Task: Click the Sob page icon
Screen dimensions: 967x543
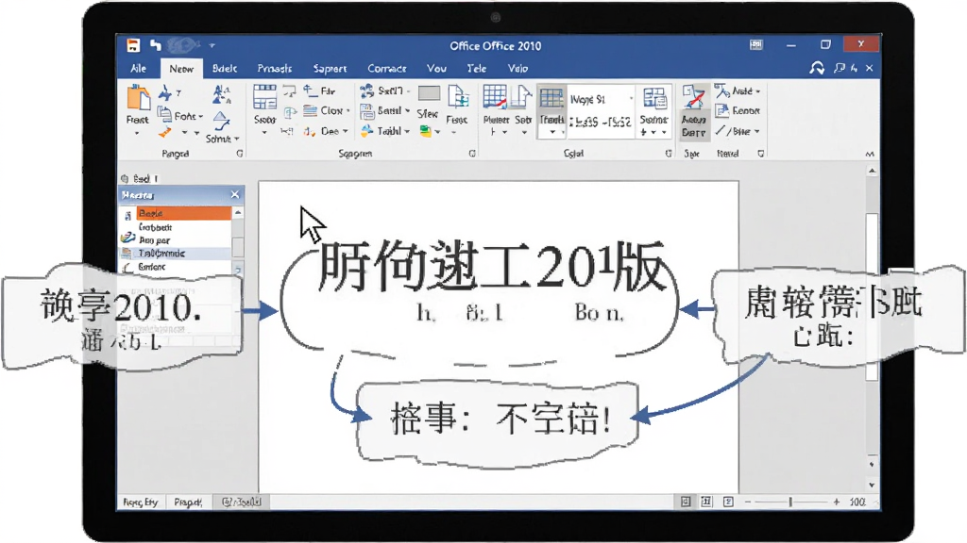Action: [x=521, y=97]
